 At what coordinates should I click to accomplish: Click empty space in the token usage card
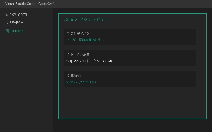coord(159,58)
